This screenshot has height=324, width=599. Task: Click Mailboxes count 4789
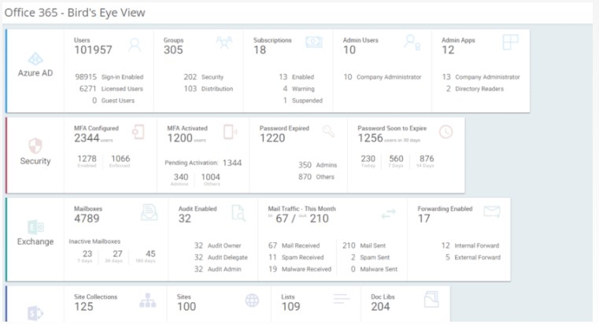tap(87, 219)
